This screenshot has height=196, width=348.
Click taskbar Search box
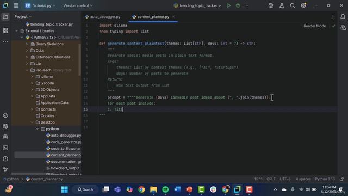coord(85,189)
